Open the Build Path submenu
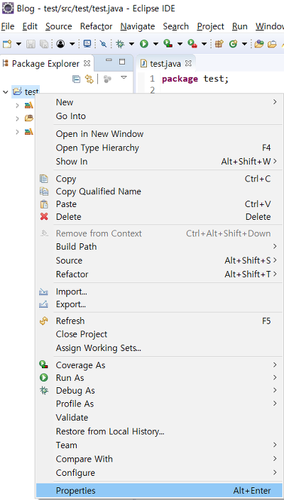Viewport: 284px width, 500px height. (159, 247)
